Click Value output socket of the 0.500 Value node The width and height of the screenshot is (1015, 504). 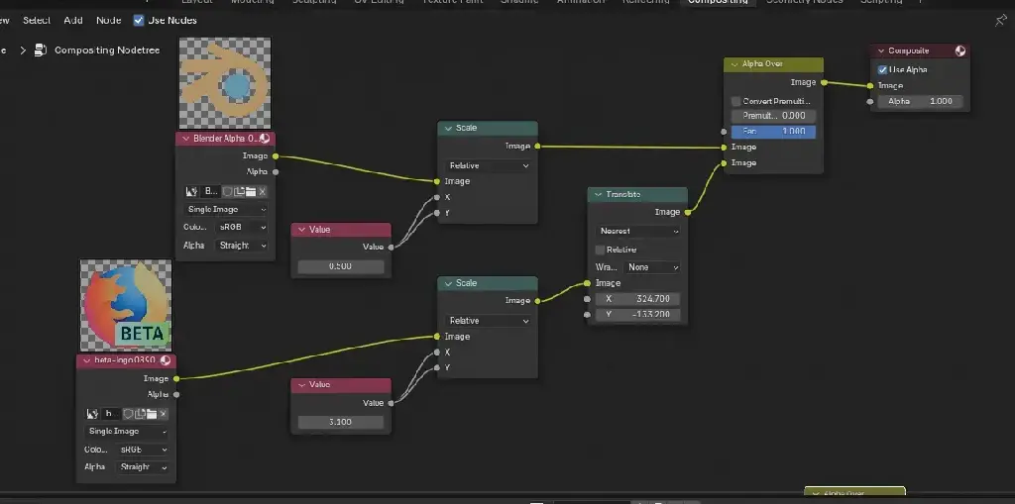pyautogui.click(x=391, y=247)
